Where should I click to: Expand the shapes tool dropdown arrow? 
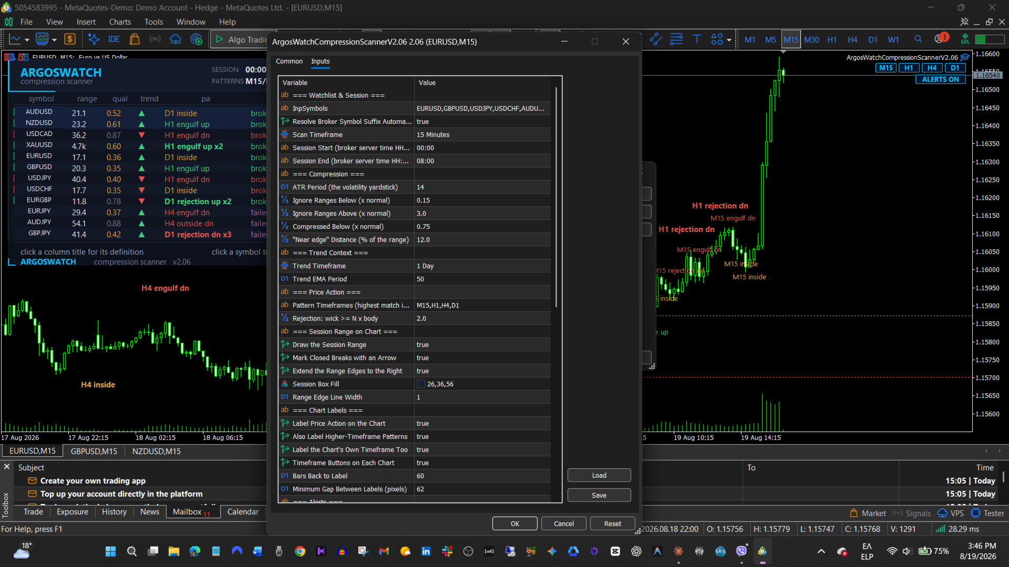coord(729,40)
